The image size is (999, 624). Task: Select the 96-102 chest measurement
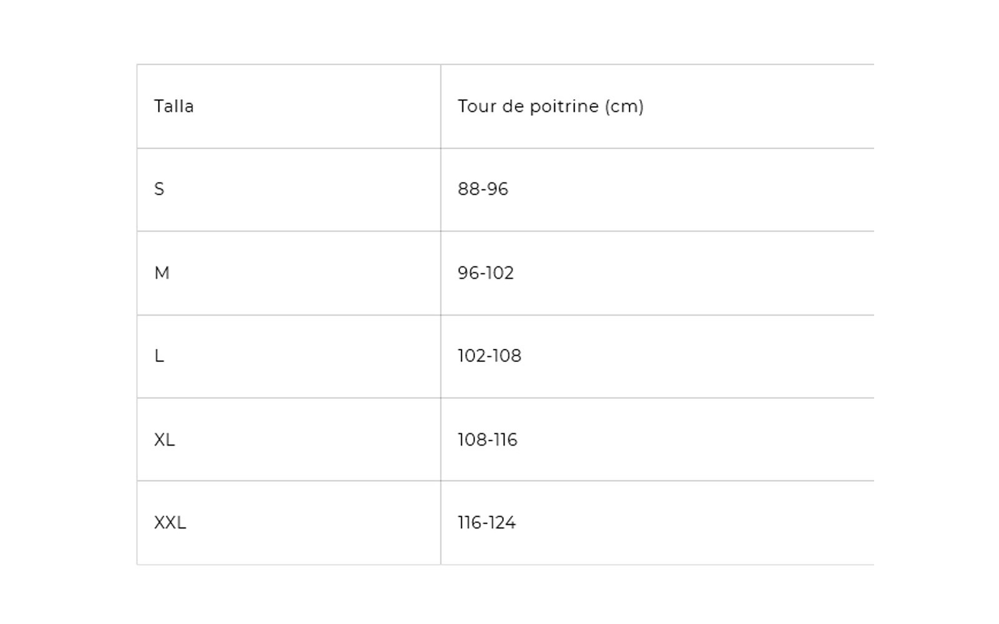tap(486, 273)
